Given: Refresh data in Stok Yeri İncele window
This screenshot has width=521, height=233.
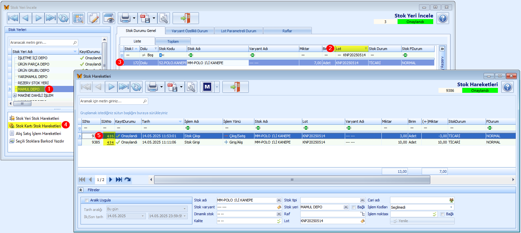Looking at the screenshot, I should pyautogui.click(x=63, y=18).
